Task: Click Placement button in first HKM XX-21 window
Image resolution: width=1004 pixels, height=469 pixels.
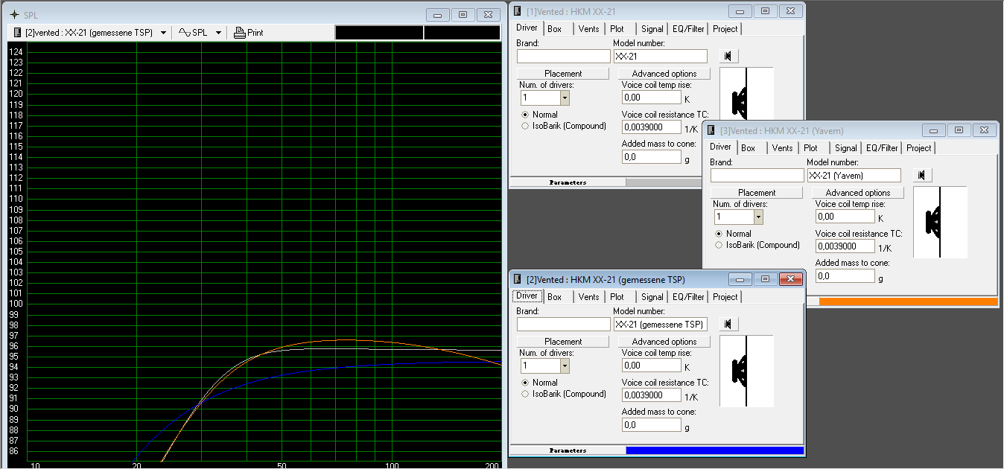Action: coord(563,74)
